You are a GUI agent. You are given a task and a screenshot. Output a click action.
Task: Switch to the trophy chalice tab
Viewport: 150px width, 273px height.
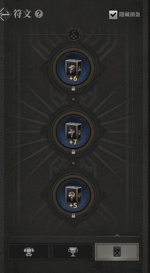[73, 252]
